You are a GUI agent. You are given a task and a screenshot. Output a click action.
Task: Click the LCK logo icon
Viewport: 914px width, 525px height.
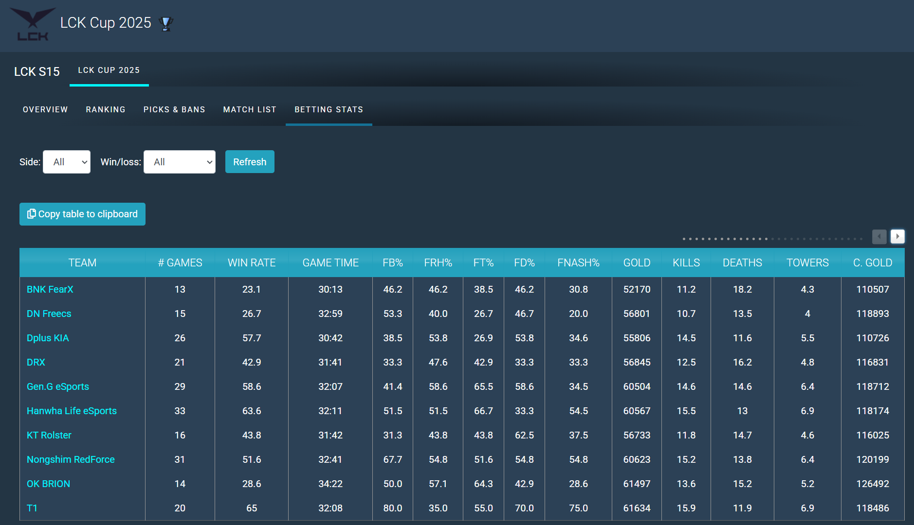[x=33, y=24]
